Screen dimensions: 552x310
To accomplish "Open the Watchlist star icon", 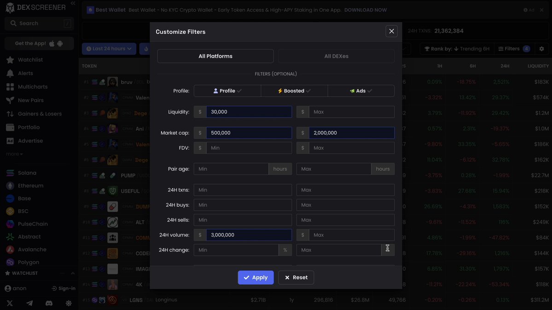I will (x=10, y=60).
